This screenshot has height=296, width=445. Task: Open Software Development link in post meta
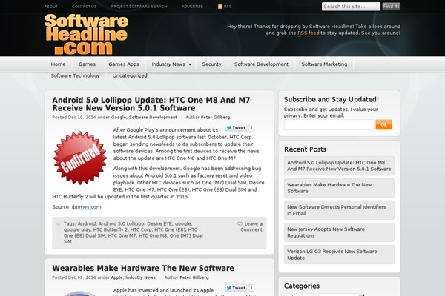tap(153, 117)
